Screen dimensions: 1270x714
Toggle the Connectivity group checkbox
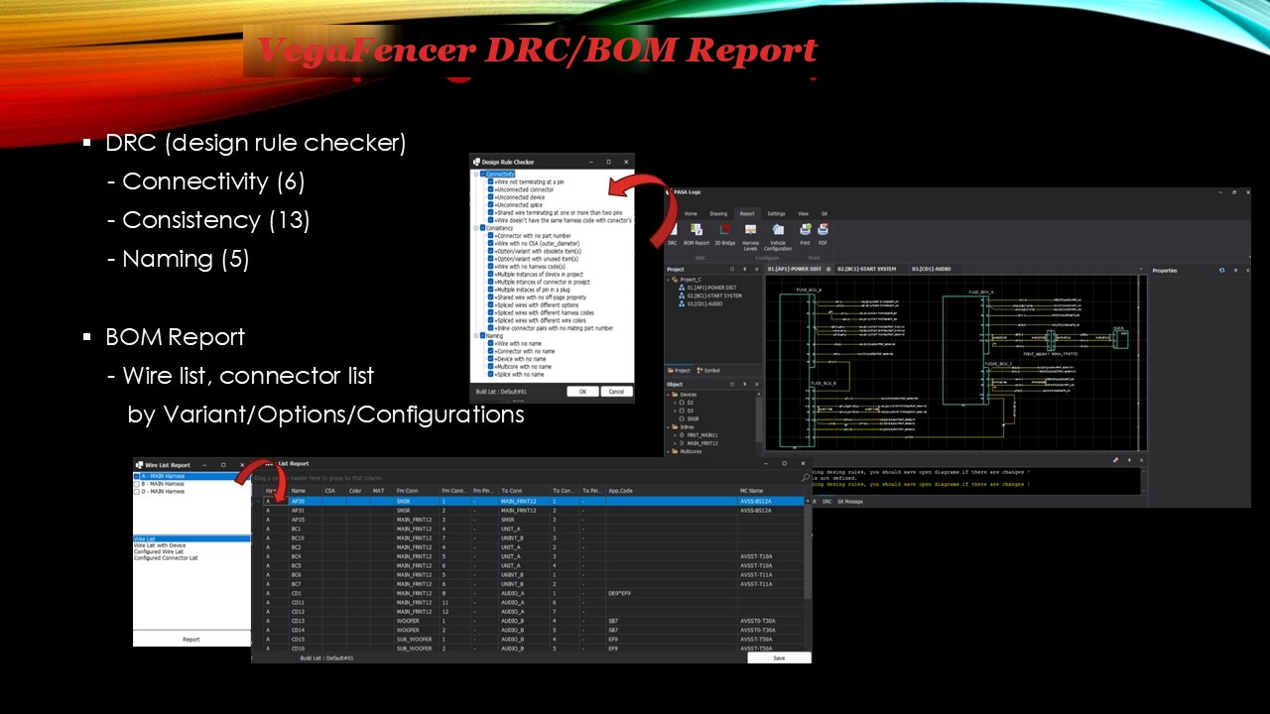point(482,174)
